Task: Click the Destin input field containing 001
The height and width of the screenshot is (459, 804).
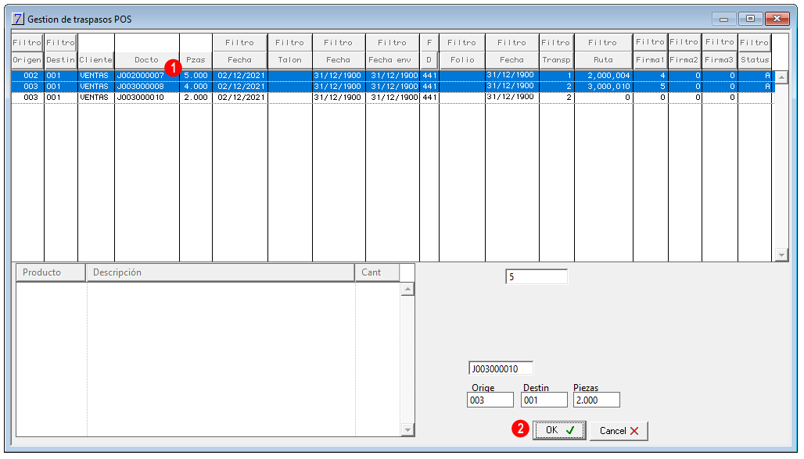Action: coord(544,400)
